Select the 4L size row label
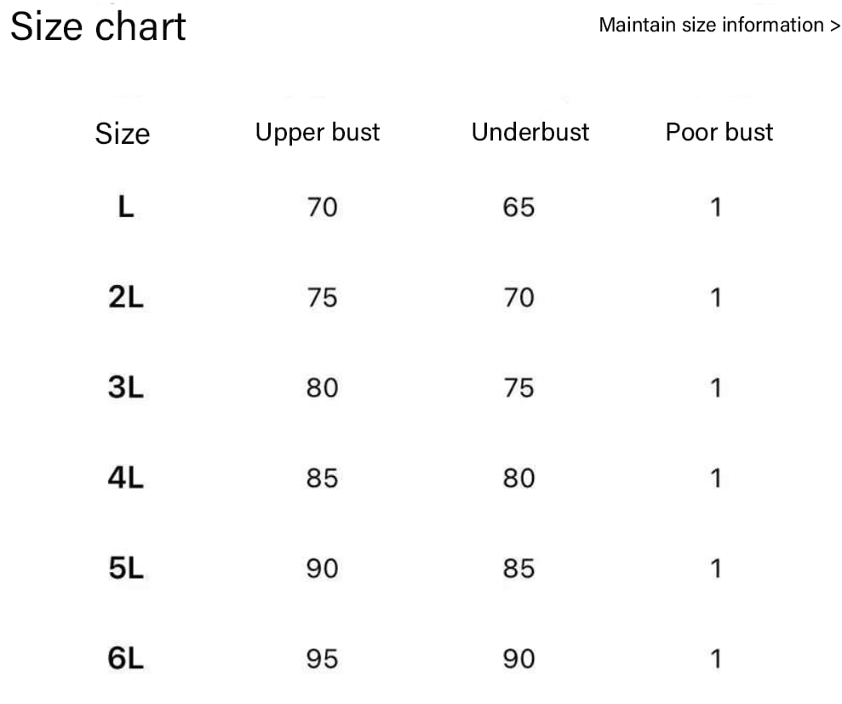The width and height of the screenshot is (842, 704). tap(126, 478)
